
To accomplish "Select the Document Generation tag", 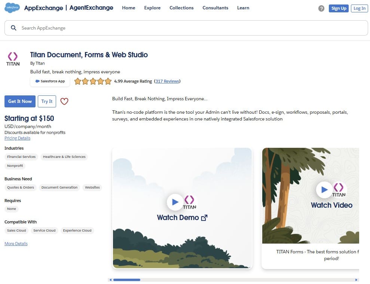I will click(x=59, y=187).
